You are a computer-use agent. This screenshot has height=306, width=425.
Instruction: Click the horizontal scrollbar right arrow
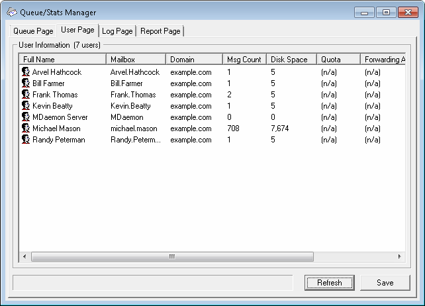(x=399, y=256)
